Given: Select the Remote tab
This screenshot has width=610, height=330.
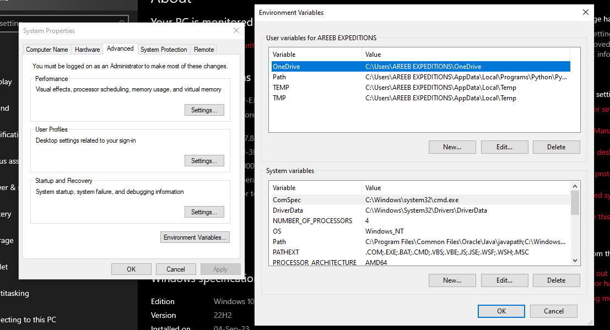Looking at the screenshot, I should [204, 50].
